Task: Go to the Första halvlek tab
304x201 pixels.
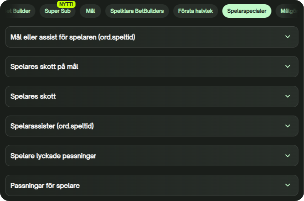Action: (x=195, y=11)
